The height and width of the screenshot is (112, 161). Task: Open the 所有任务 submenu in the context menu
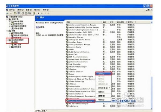pyautogui.click(x=103, y=88)
